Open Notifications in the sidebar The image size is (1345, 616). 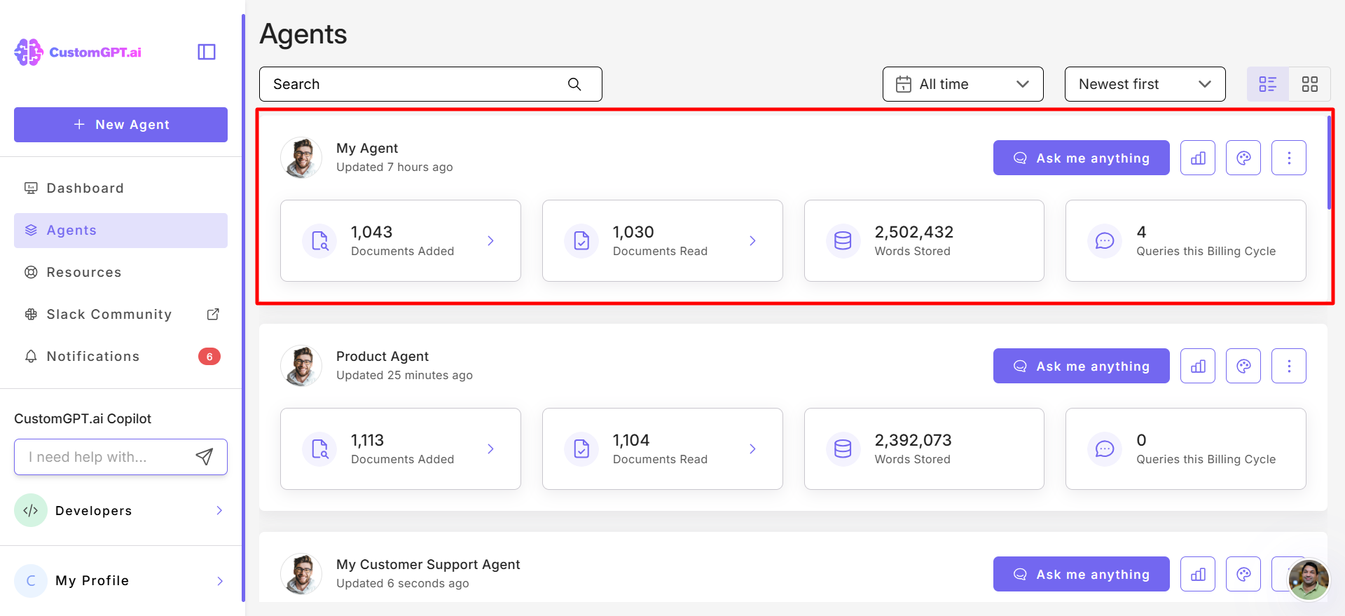pyautogui.click(x=120, y=357)
